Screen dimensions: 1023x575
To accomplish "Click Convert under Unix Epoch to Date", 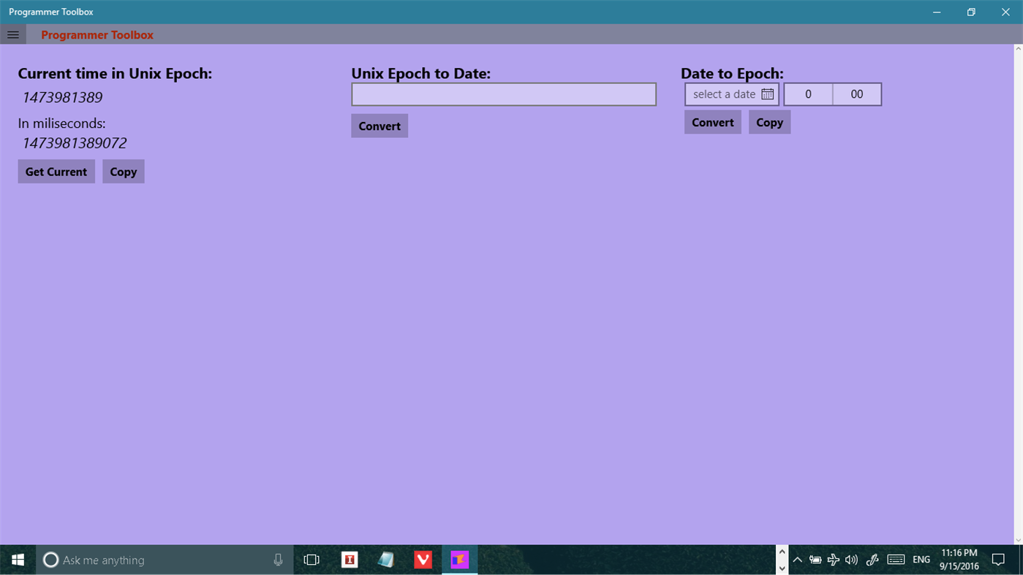I will pyautogui.click(x=380, y=126).
